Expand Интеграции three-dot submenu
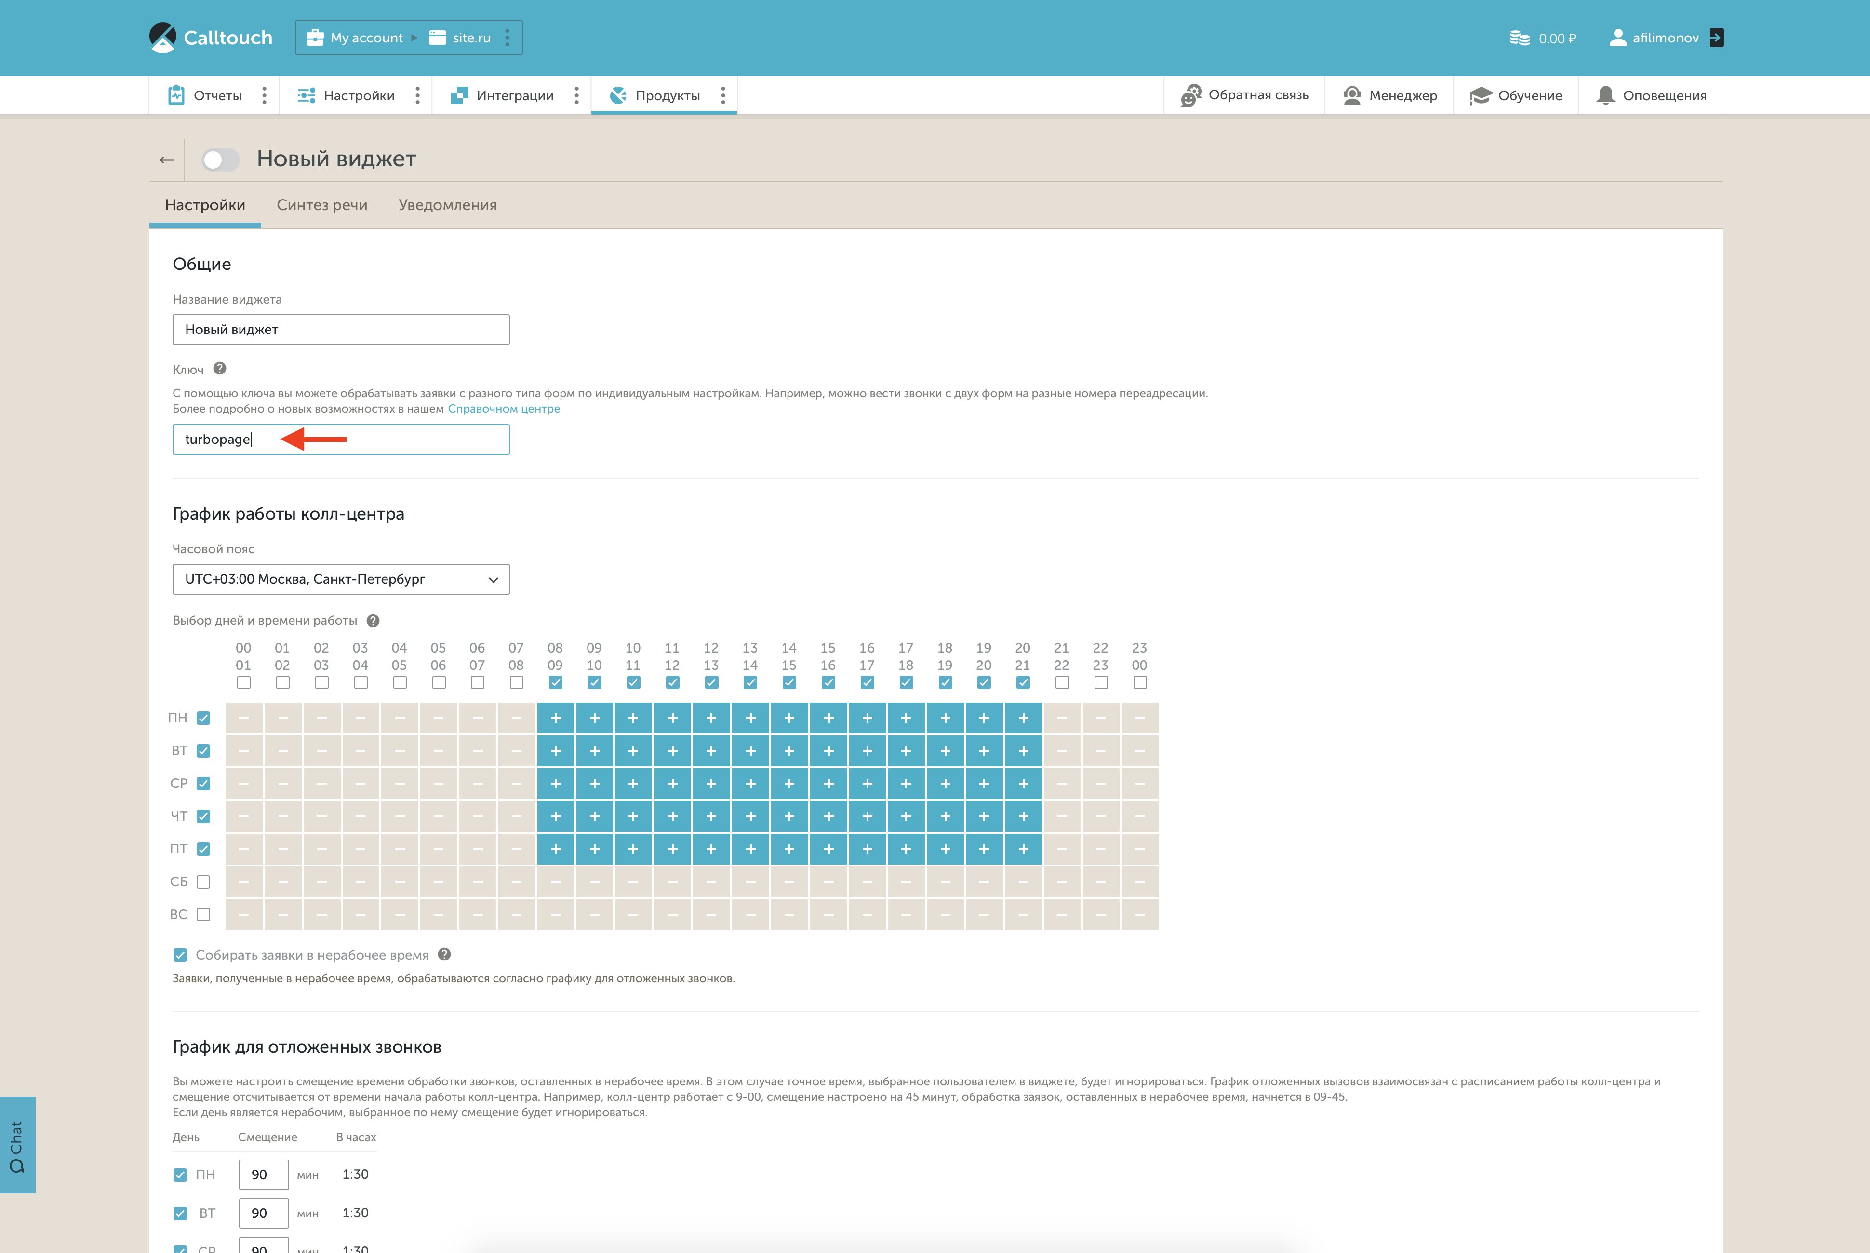 click(x=576, y=95)
